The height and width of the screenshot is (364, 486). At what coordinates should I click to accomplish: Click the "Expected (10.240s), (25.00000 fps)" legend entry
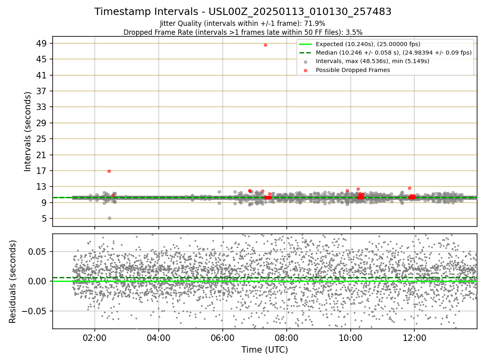[x=368, y=44]
